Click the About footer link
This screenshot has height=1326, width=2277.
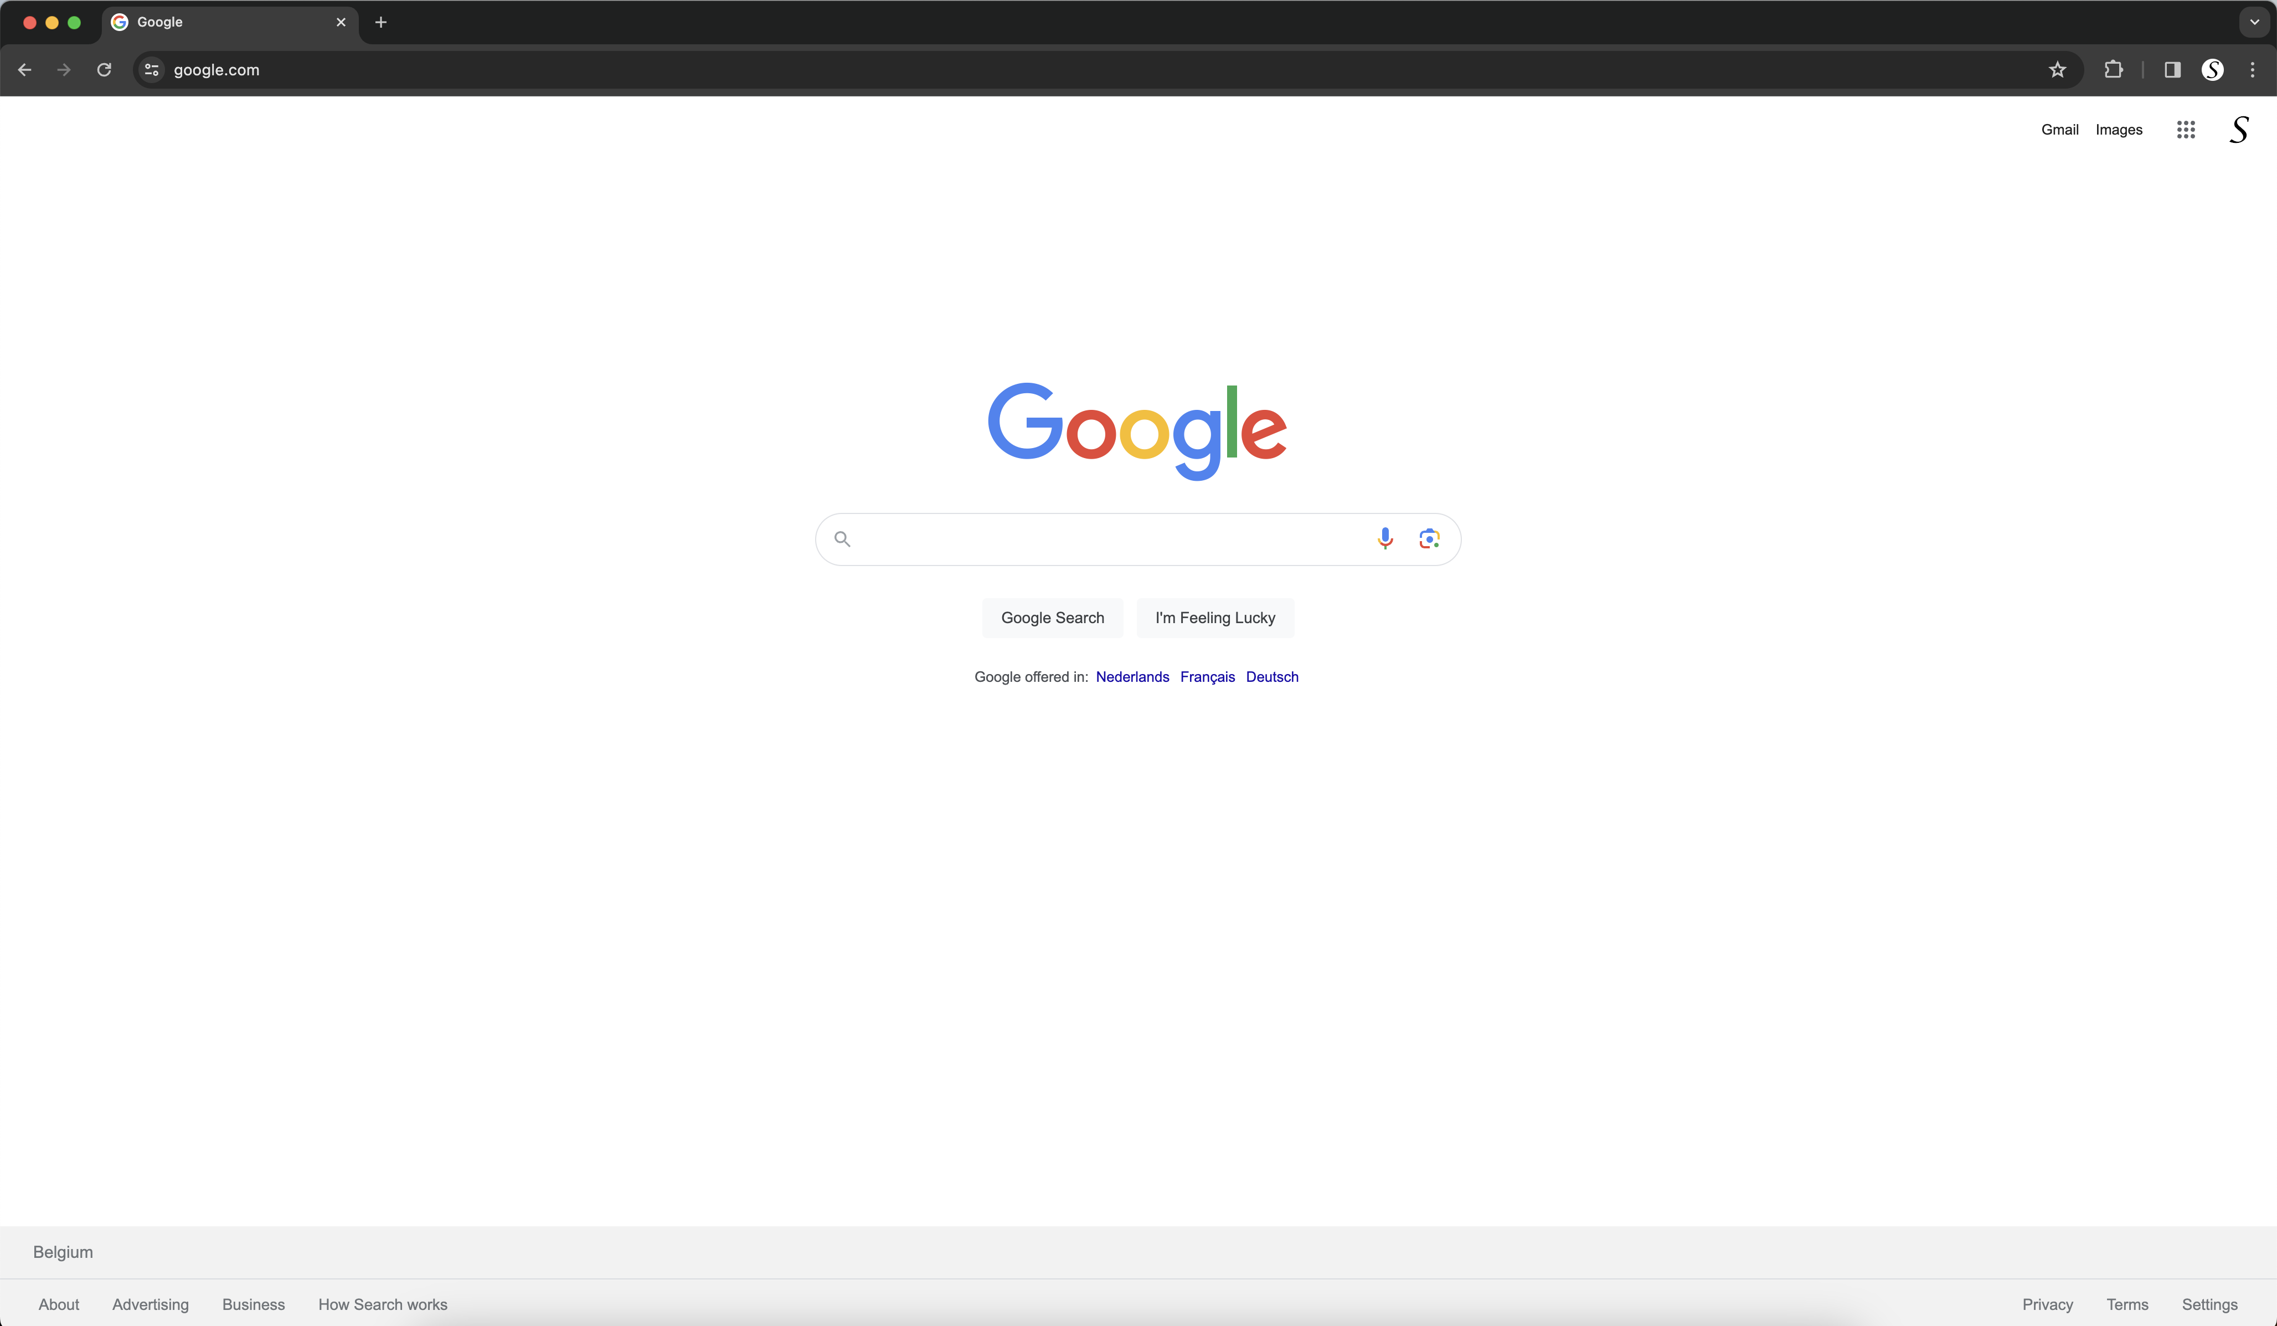click(58, 1304)
